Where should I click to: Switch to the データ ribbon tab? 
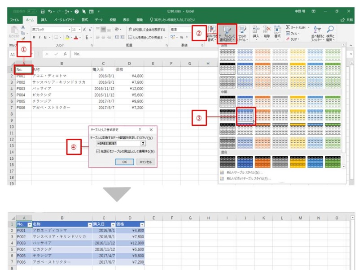click(100, 20)
